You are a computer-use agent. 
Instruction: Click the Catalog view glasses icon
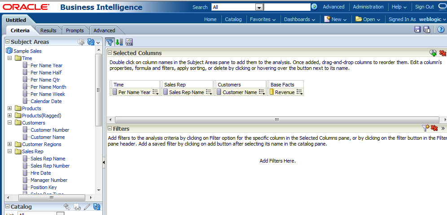click(77, 207)
